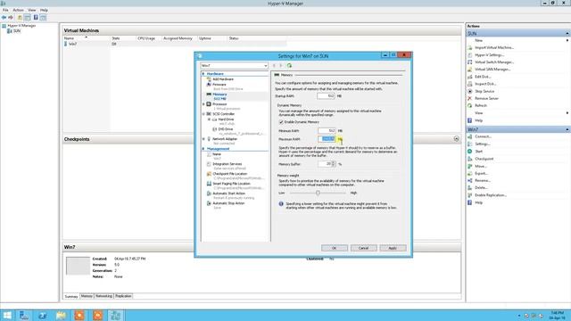Select Firmware in settings tree
571x321 pixels.
(x=219, y=85)
